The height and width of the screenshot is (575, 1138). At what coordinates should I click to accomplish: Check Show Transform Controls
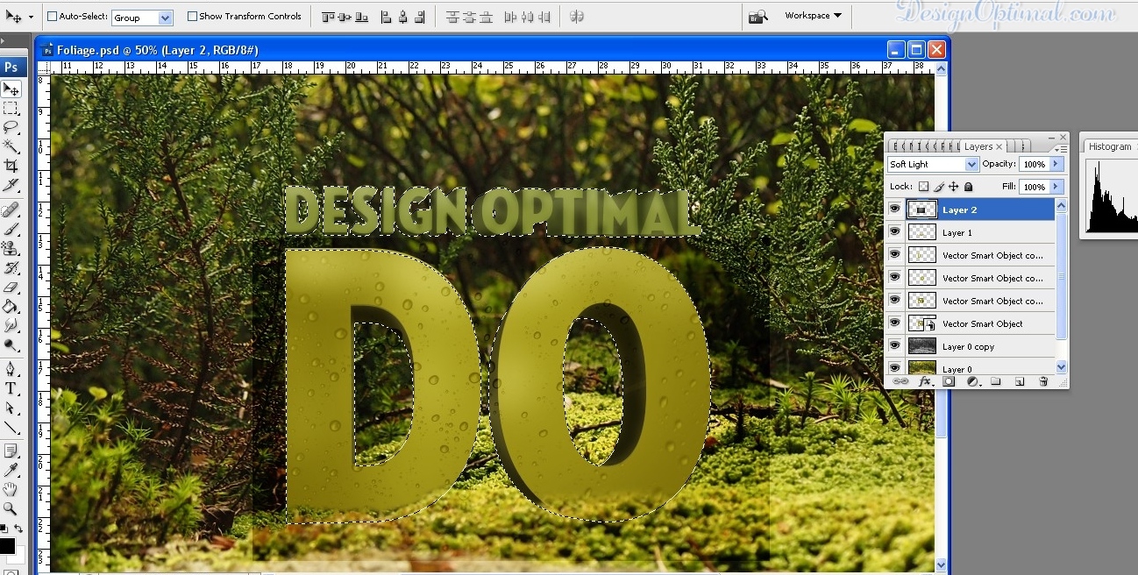point(192,16)
